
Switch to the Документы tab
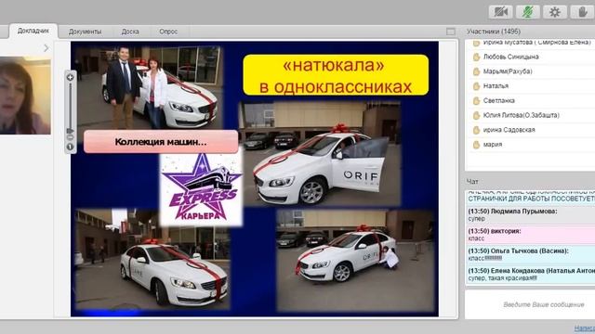[85, 32]
